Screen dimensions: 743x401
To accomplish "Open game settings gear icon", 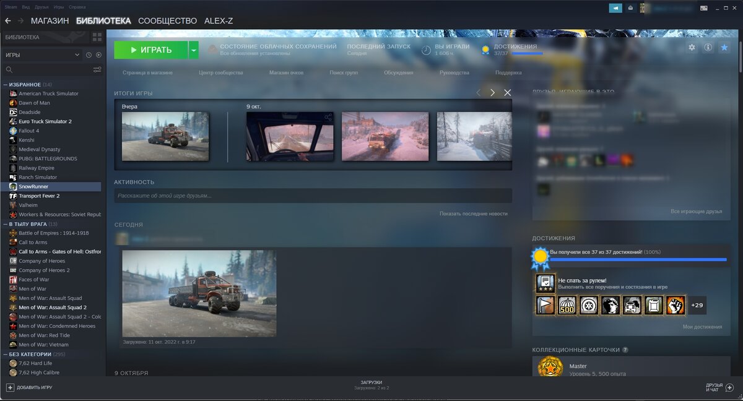I will coord(692,48).
